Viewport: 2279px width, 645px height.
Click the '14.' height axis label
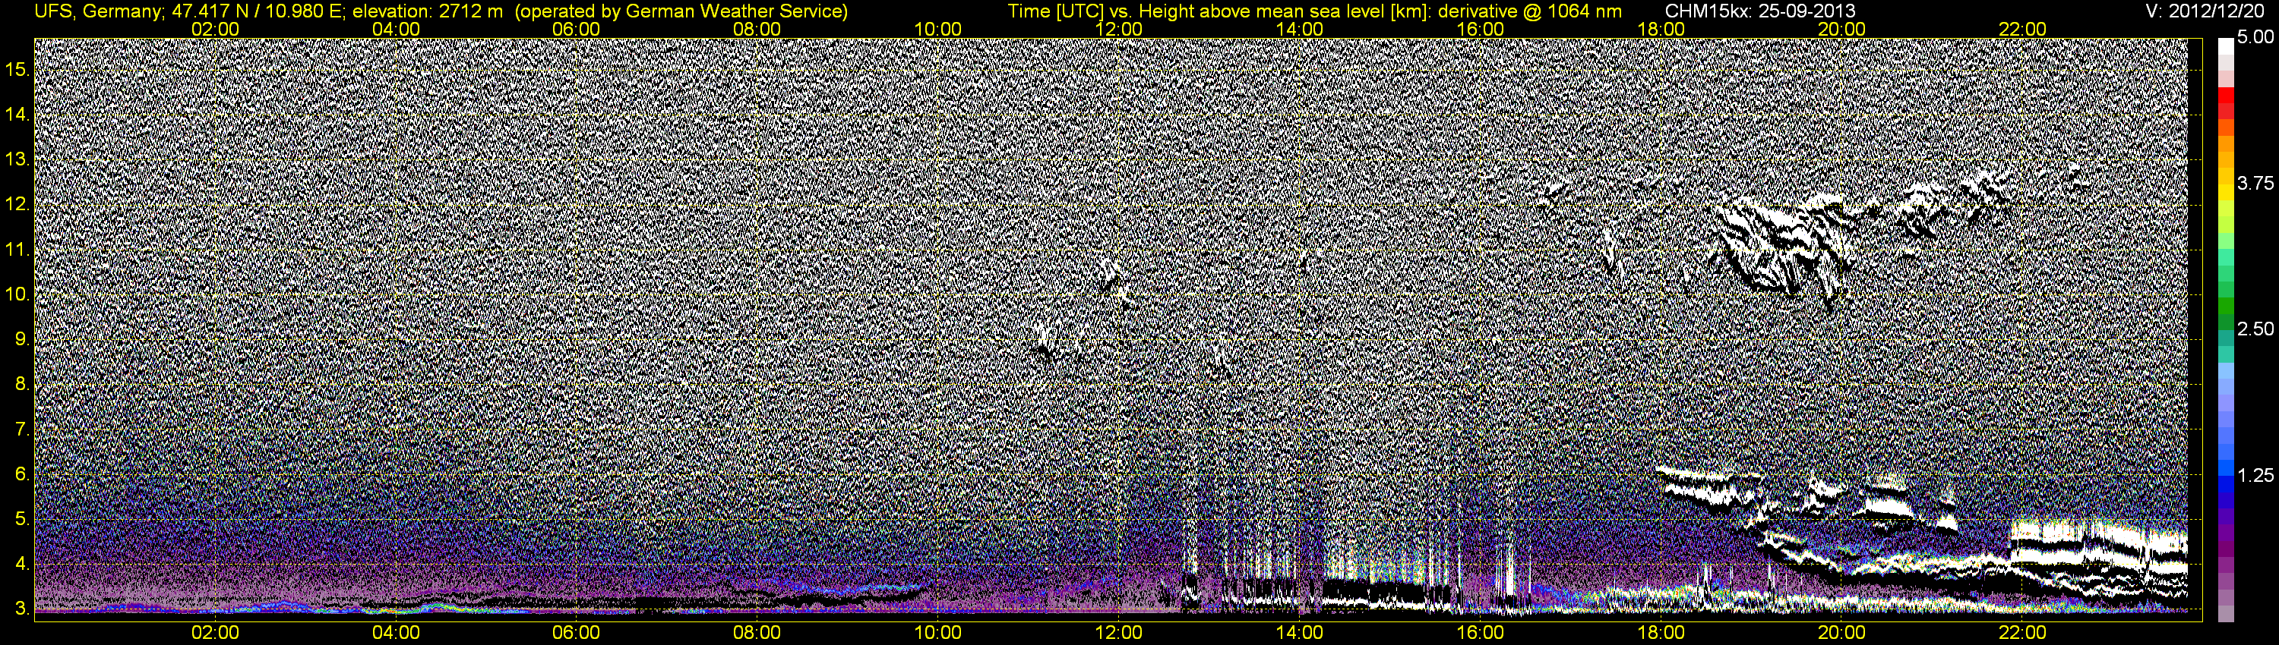tap(17, 114)
